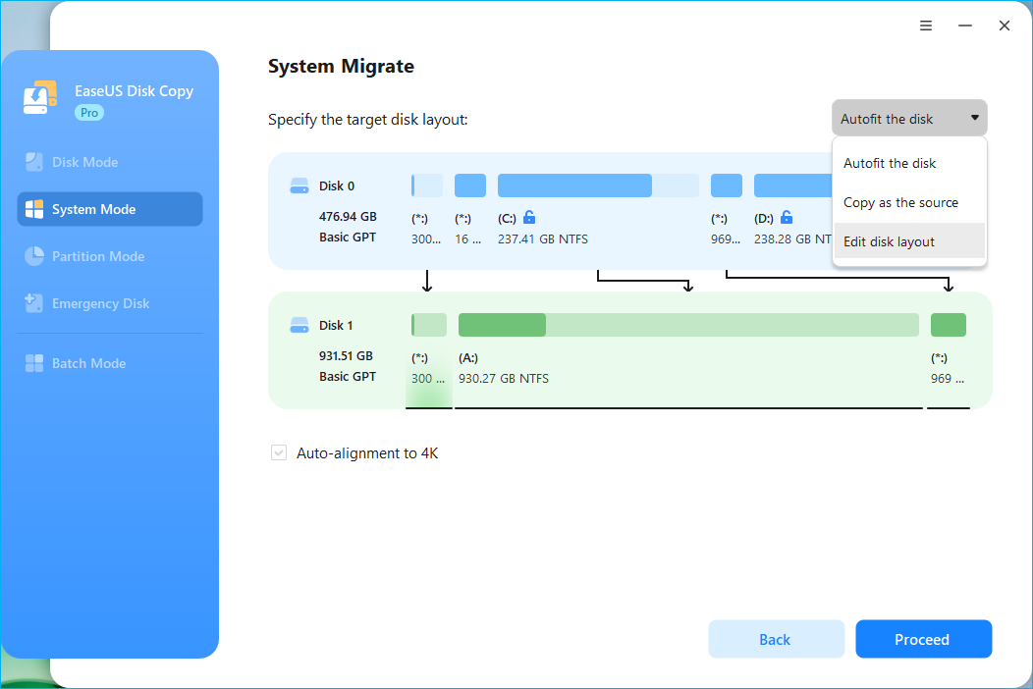Select the System Mode sidebar icon
This screenshot has height=689, width=1033.
[x=36, y=208]
